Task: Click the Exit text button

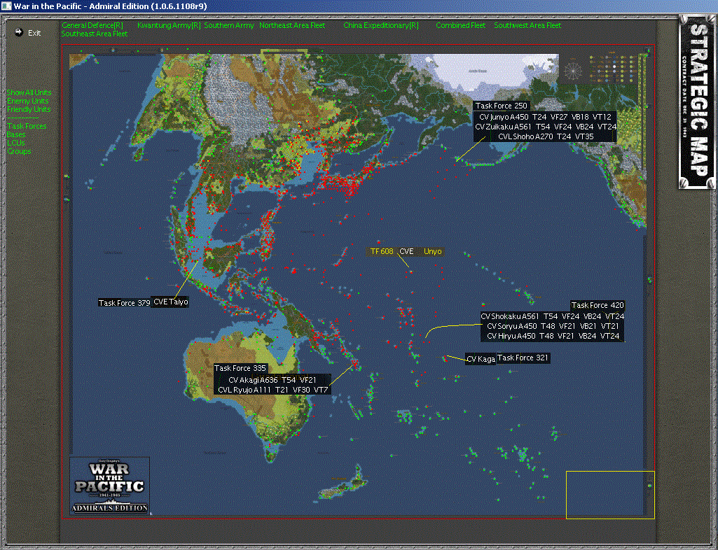Action: click(34, 33)
